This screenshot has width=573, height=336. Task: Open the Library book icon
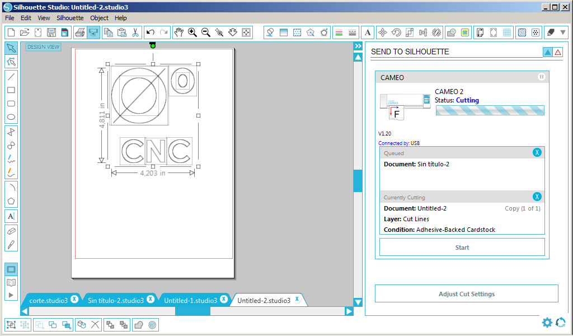click(11, 283)
